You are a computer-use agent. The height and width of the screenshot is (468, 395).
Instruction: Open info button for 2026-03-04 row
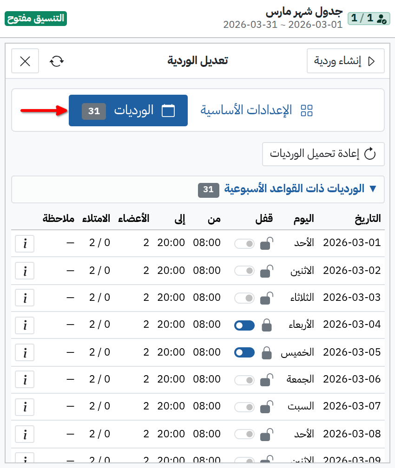tap(25, 325)
